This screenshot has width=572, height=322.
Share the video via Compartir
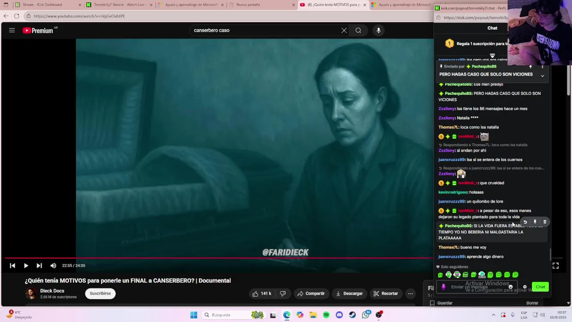(311, 293)
